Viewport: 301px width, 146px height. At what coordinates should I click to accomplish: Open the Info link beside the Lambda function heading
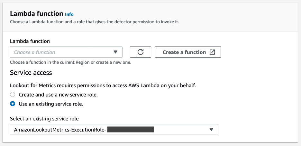(x=69, y=14)
